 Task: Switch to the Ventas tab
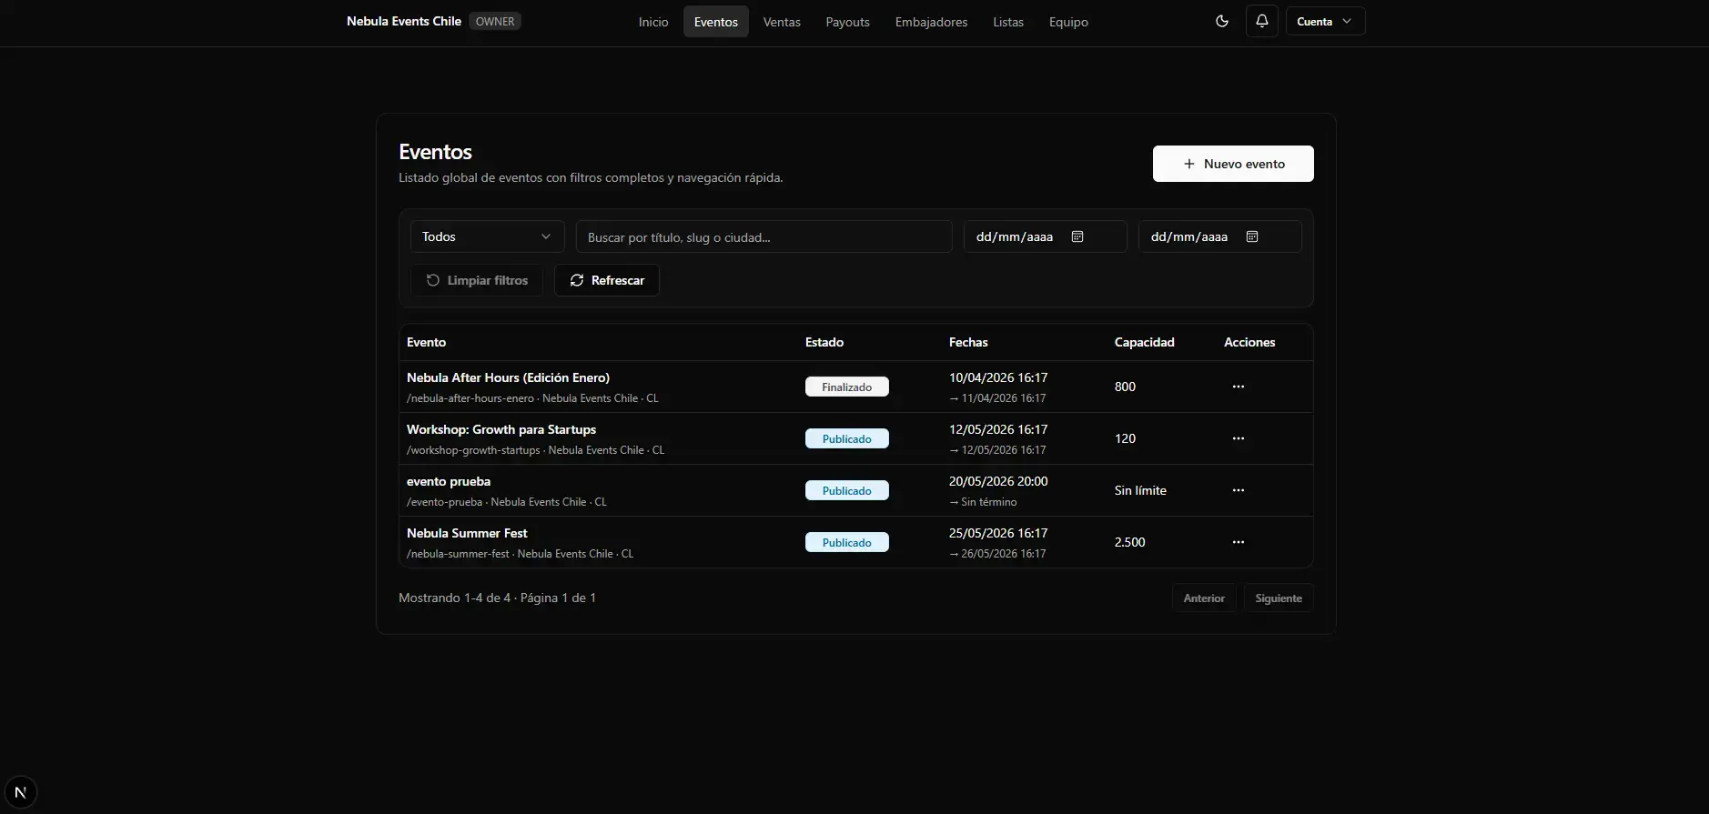782,22
